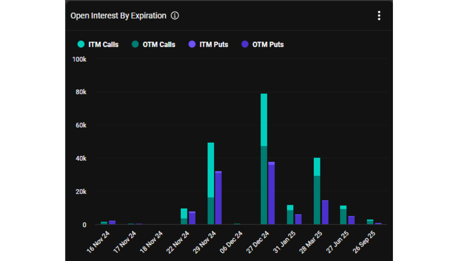The image size is (465, 261).
Task: Select the 22 Nov 24 calls bar
Action: pos(184,216)
